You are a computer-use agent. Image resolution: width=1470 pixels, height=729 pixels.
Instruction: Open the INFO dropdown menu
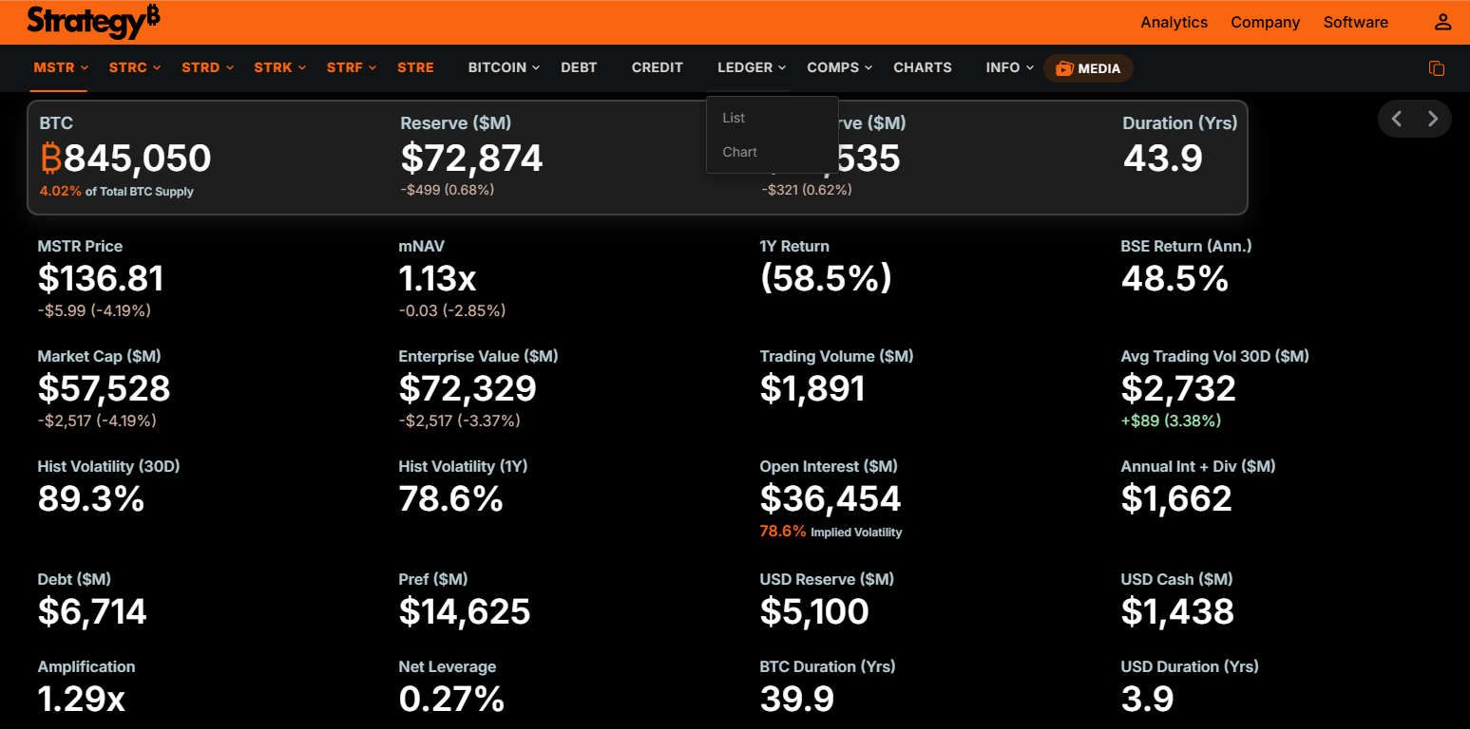1010,67
